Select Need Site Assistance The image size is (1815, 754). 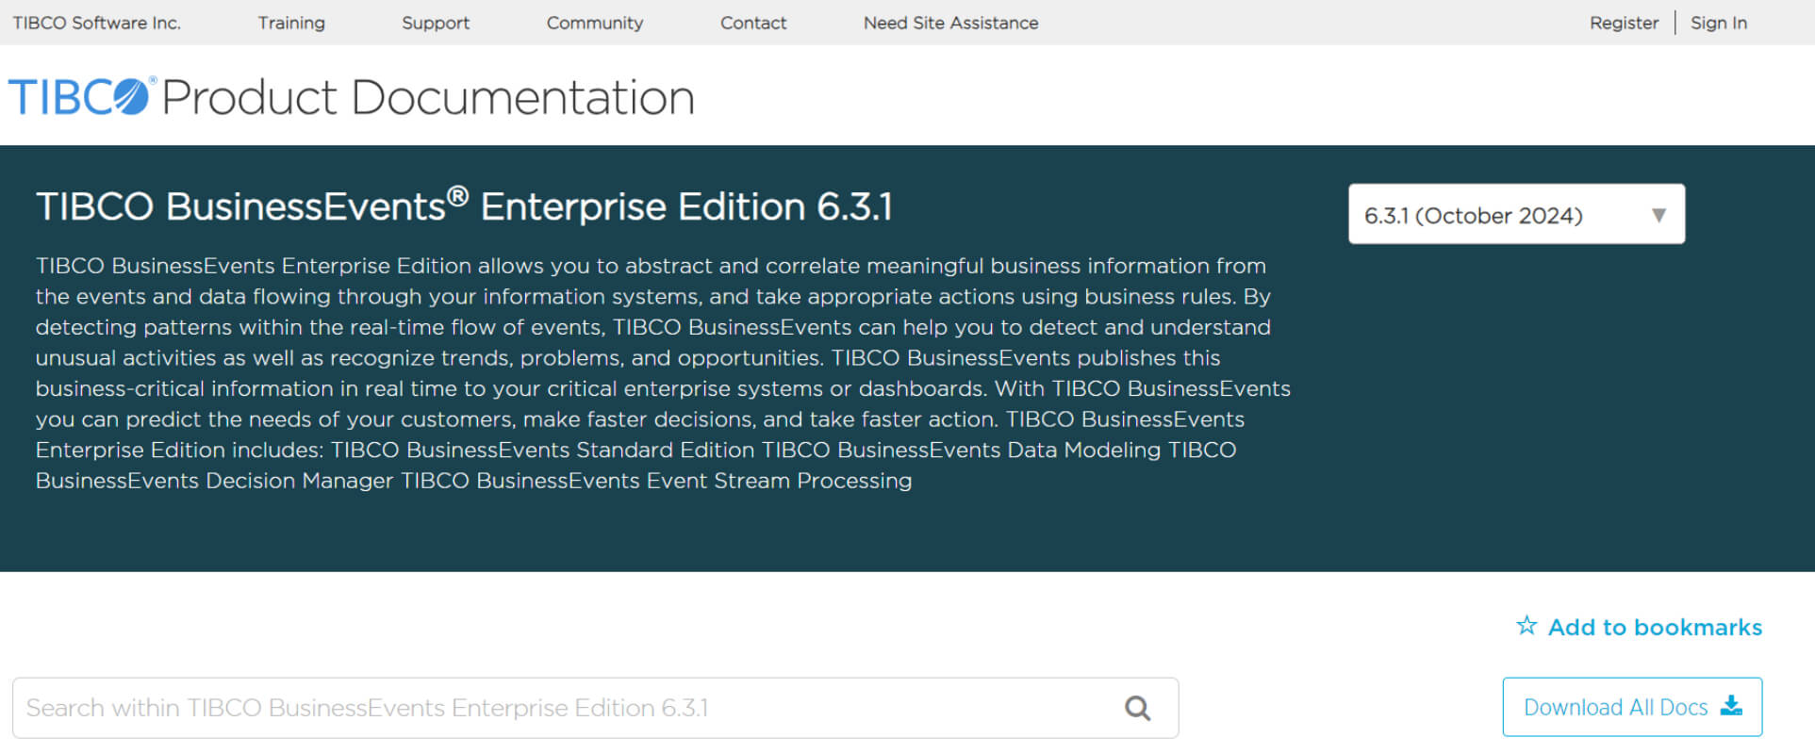(951, 23)
